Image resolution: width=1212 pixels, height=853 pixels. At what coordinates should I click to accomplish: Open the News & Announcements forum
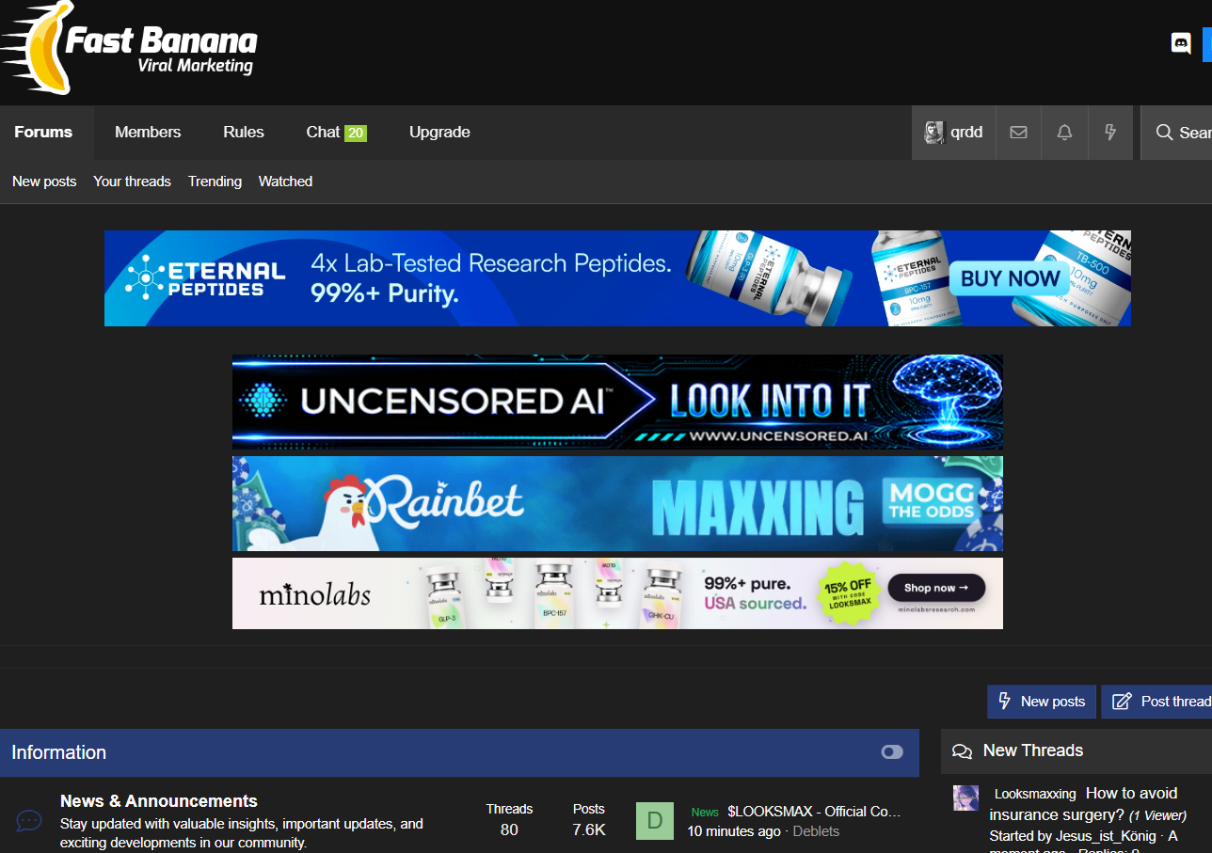[x=159, y=801]
